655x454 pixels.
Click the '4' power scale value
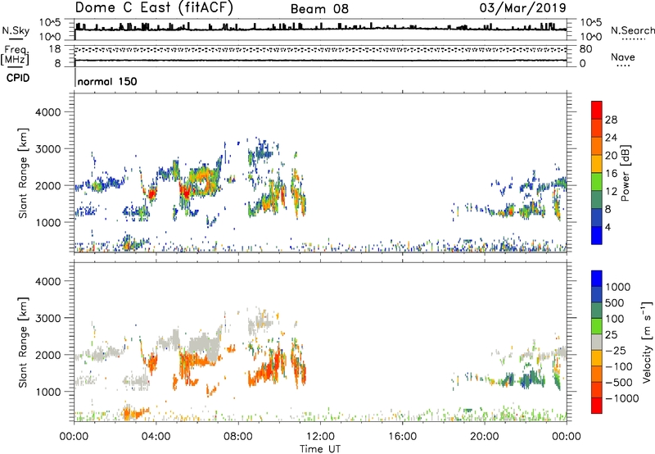coord(608,227)
